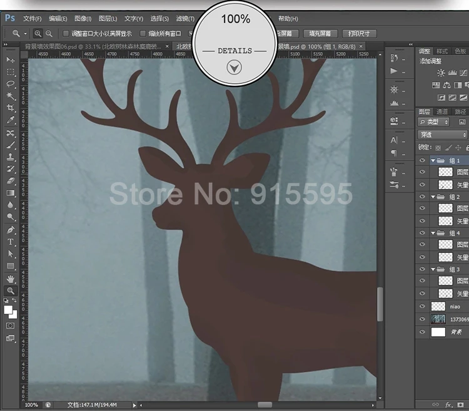Hide the 1373069 layer
This screenshot has height=417, width=469.
[x=422, y=319]
